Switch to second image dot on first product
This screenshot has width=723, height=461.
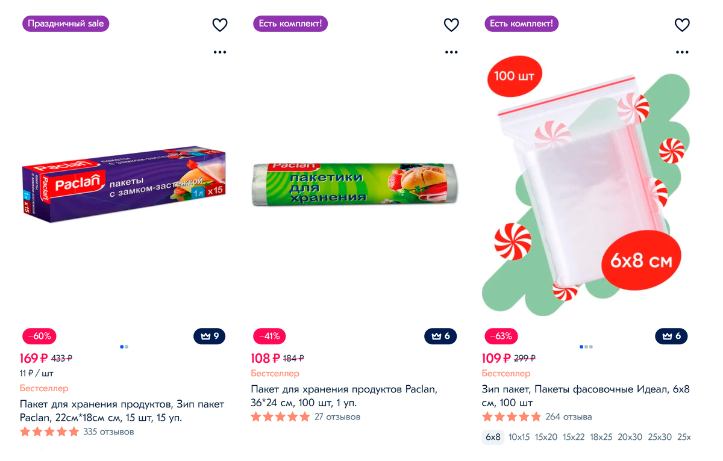pyautogui.click(x=127, y=347)
